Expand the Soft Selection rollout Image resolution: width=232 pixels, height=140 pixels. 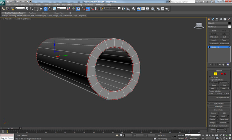click(219, 104)
